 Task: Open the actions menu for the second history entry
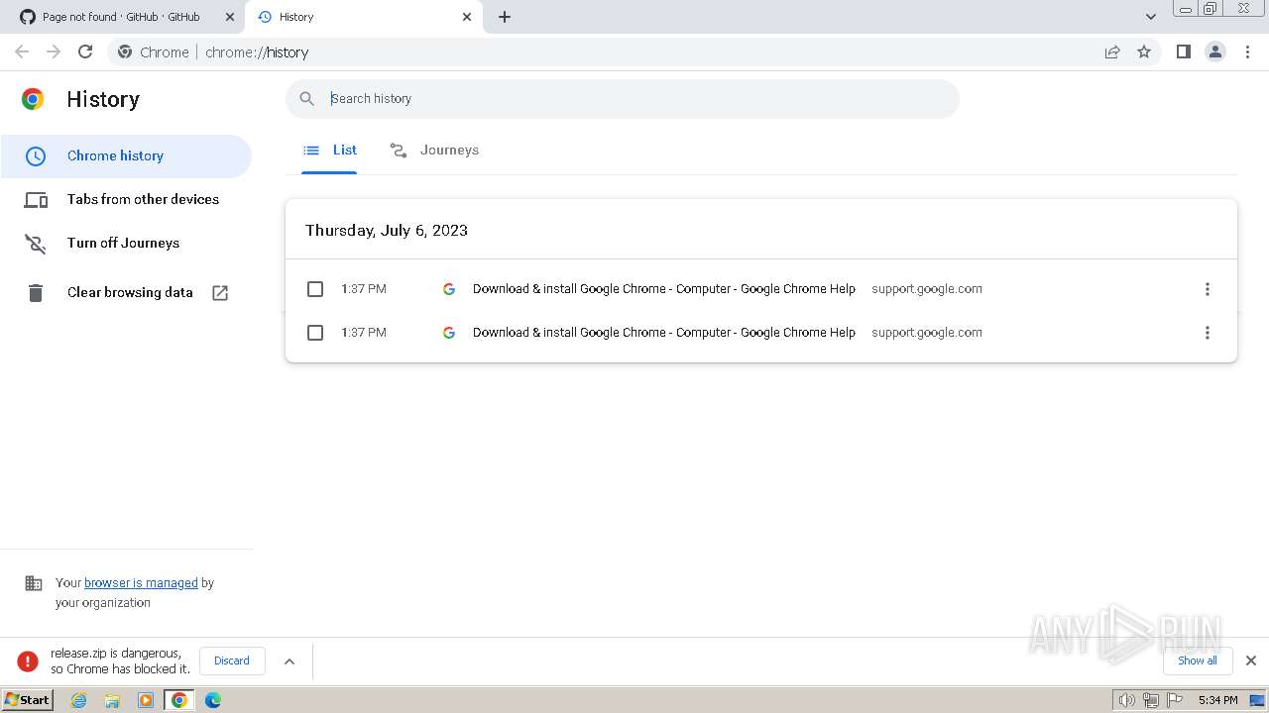(1207, 333)
